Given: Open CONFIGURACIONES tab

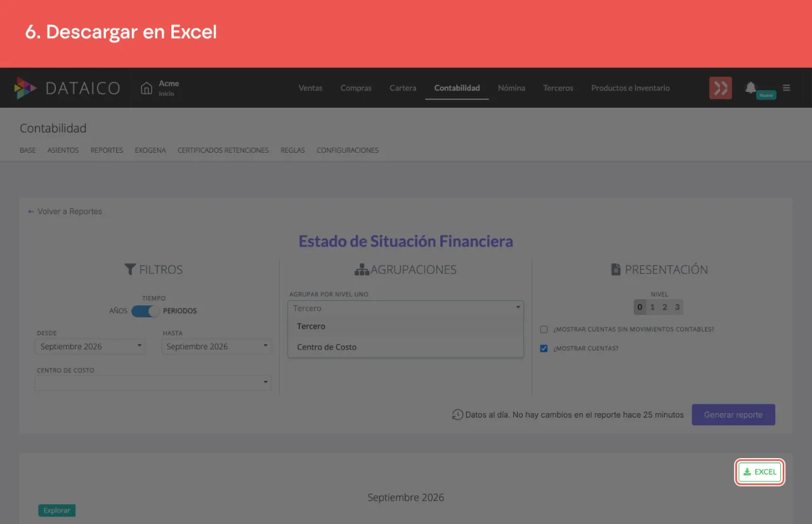Looking at the screenshot, I should (348, 151).
